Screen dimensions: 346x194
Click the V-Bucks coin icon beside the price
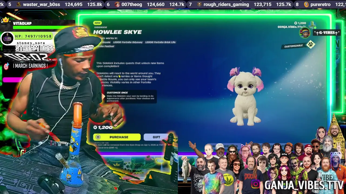click(x=95, y=127)
